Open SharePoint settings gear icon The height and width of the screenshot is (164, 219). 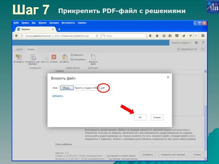[x=196, y=43]
